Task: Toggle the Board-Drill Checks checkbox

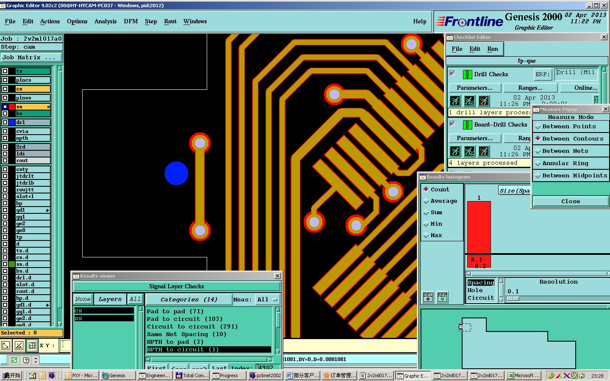Action: click(x=452, y=124)
